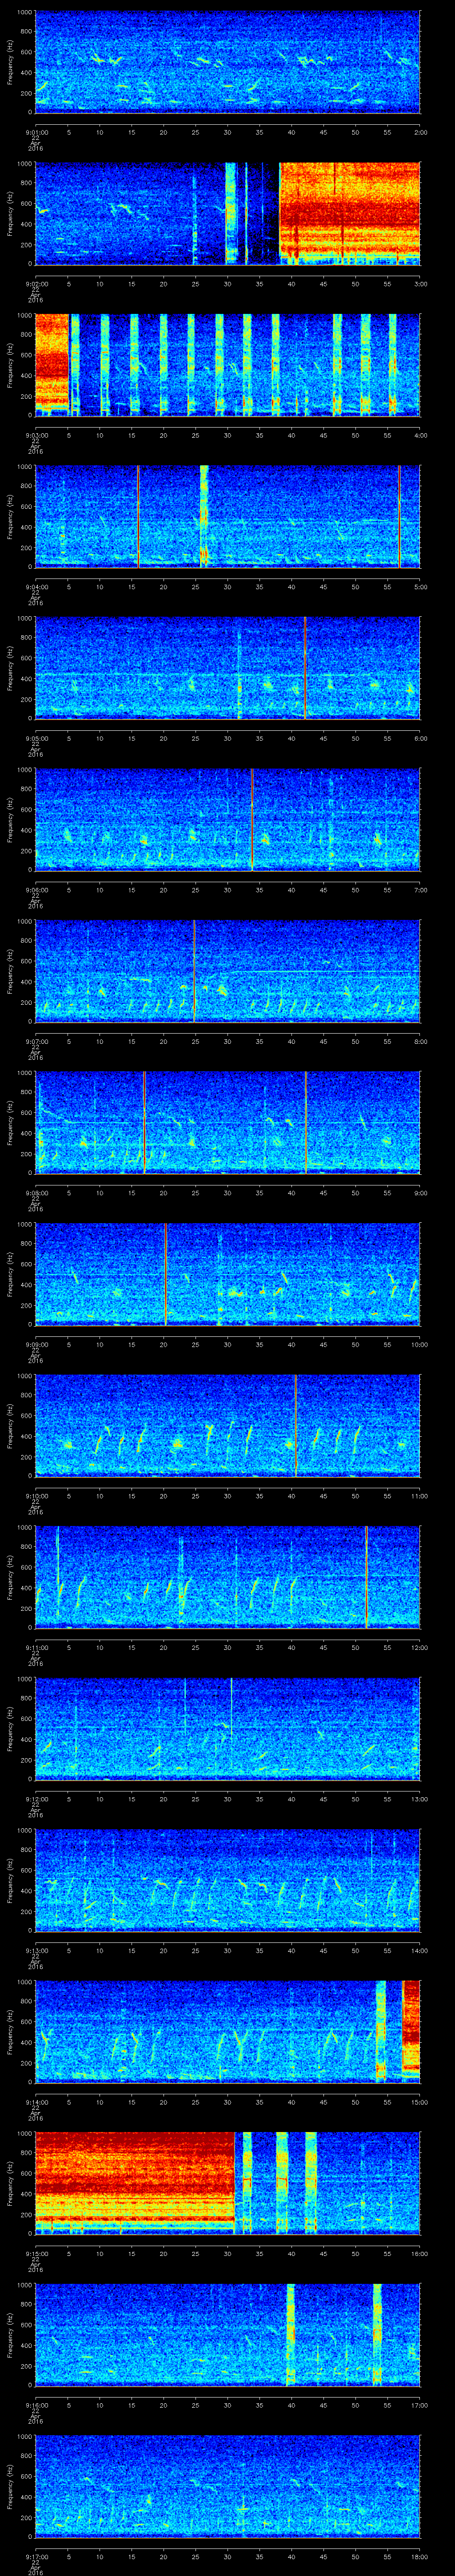The height and width of the screenshot is (2576, 455).
Task: Click the red spike in the 9:07:00 spectrogram
Action: click(194, 970)
